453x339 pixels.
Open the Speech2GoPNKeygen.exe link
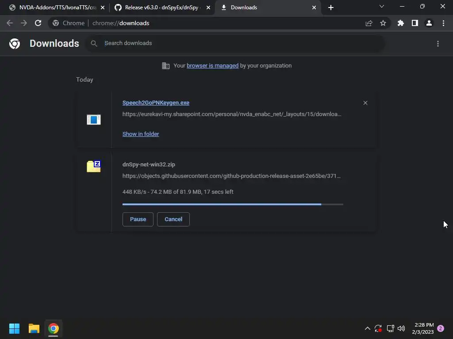(156, 102)
